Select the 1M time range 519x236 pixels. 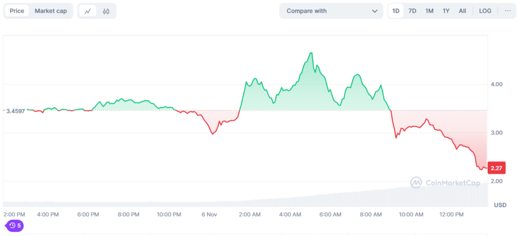coord(429,11)
